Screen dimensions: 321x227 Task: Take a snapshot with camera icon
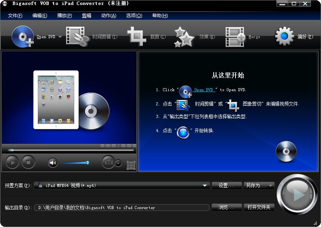108,162
